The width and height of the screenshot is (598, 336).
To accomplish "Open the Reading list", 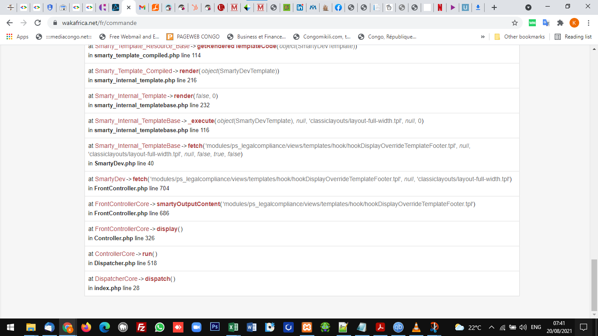I will 573,37.
